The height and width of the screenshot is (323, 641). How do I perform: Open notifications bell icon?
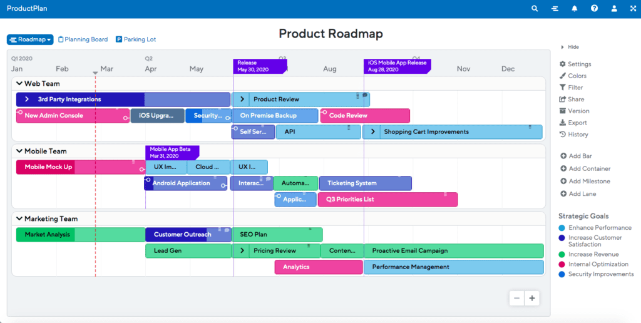575,9
